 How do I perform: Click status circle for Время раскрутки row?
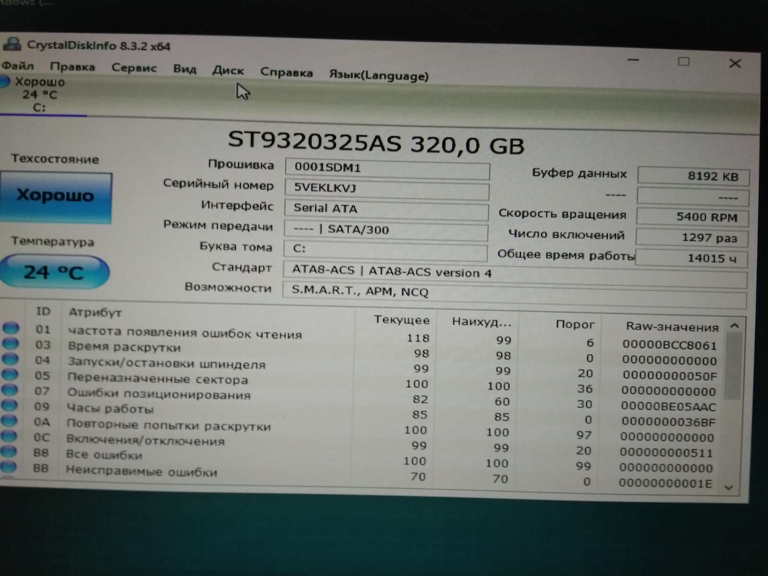pyautogui.click(x=11, y=344)
